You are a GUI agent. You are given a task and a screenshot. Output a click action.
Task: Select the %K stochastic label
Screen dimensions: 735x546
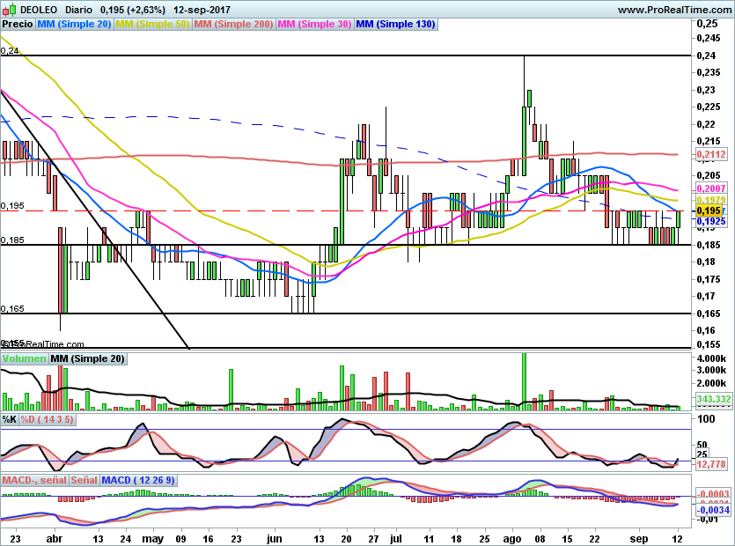point(9,420)
